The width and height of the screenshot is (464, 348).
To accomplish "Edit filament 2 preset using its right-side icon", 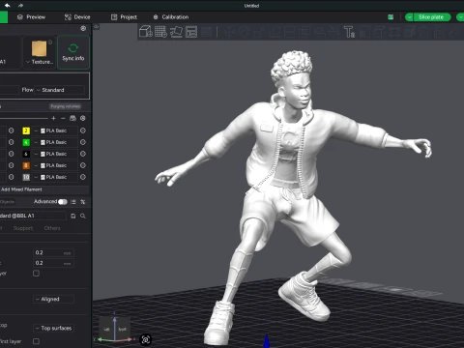I will point(83,130).
